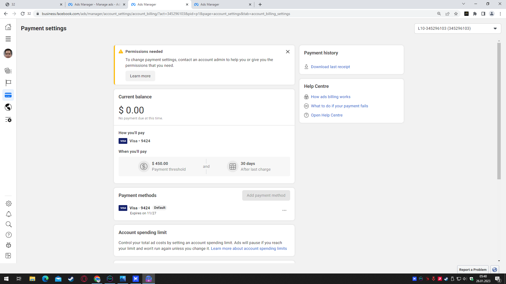The image size is (506, 284).
Task: Download last receipt link
Action: click(330, 67)
